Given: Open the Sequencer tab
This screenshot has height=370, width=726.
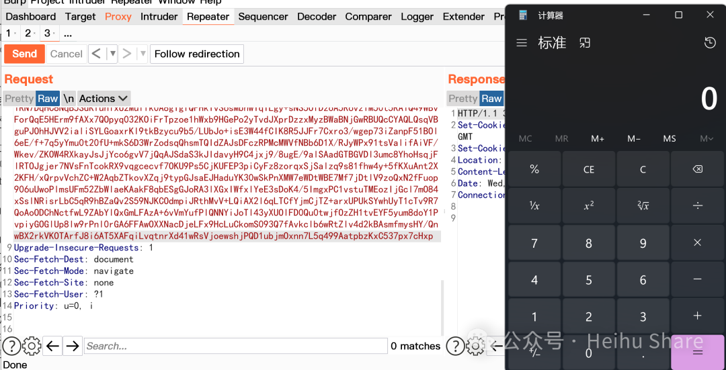Looking at the screenshot, I should [263, 17].
